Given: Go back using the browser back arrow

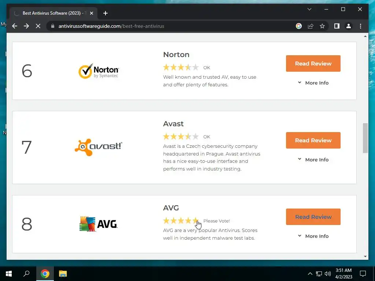Looking at the screenshot, I should [15, 26].
